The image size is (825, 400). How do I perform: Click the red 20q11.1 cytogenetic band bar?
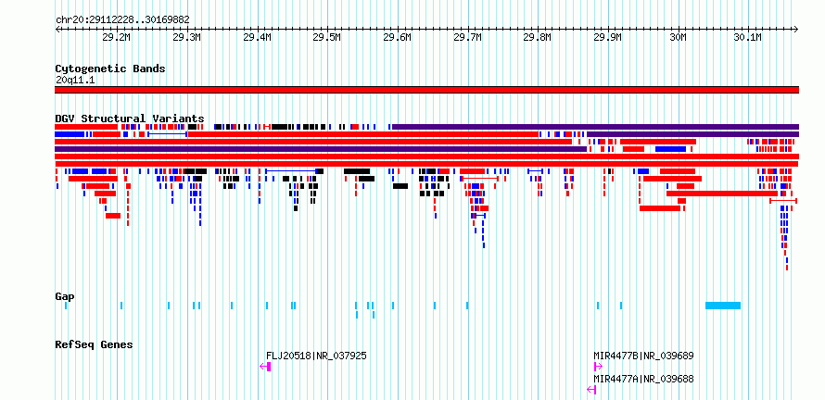click(x=426, y=90)
